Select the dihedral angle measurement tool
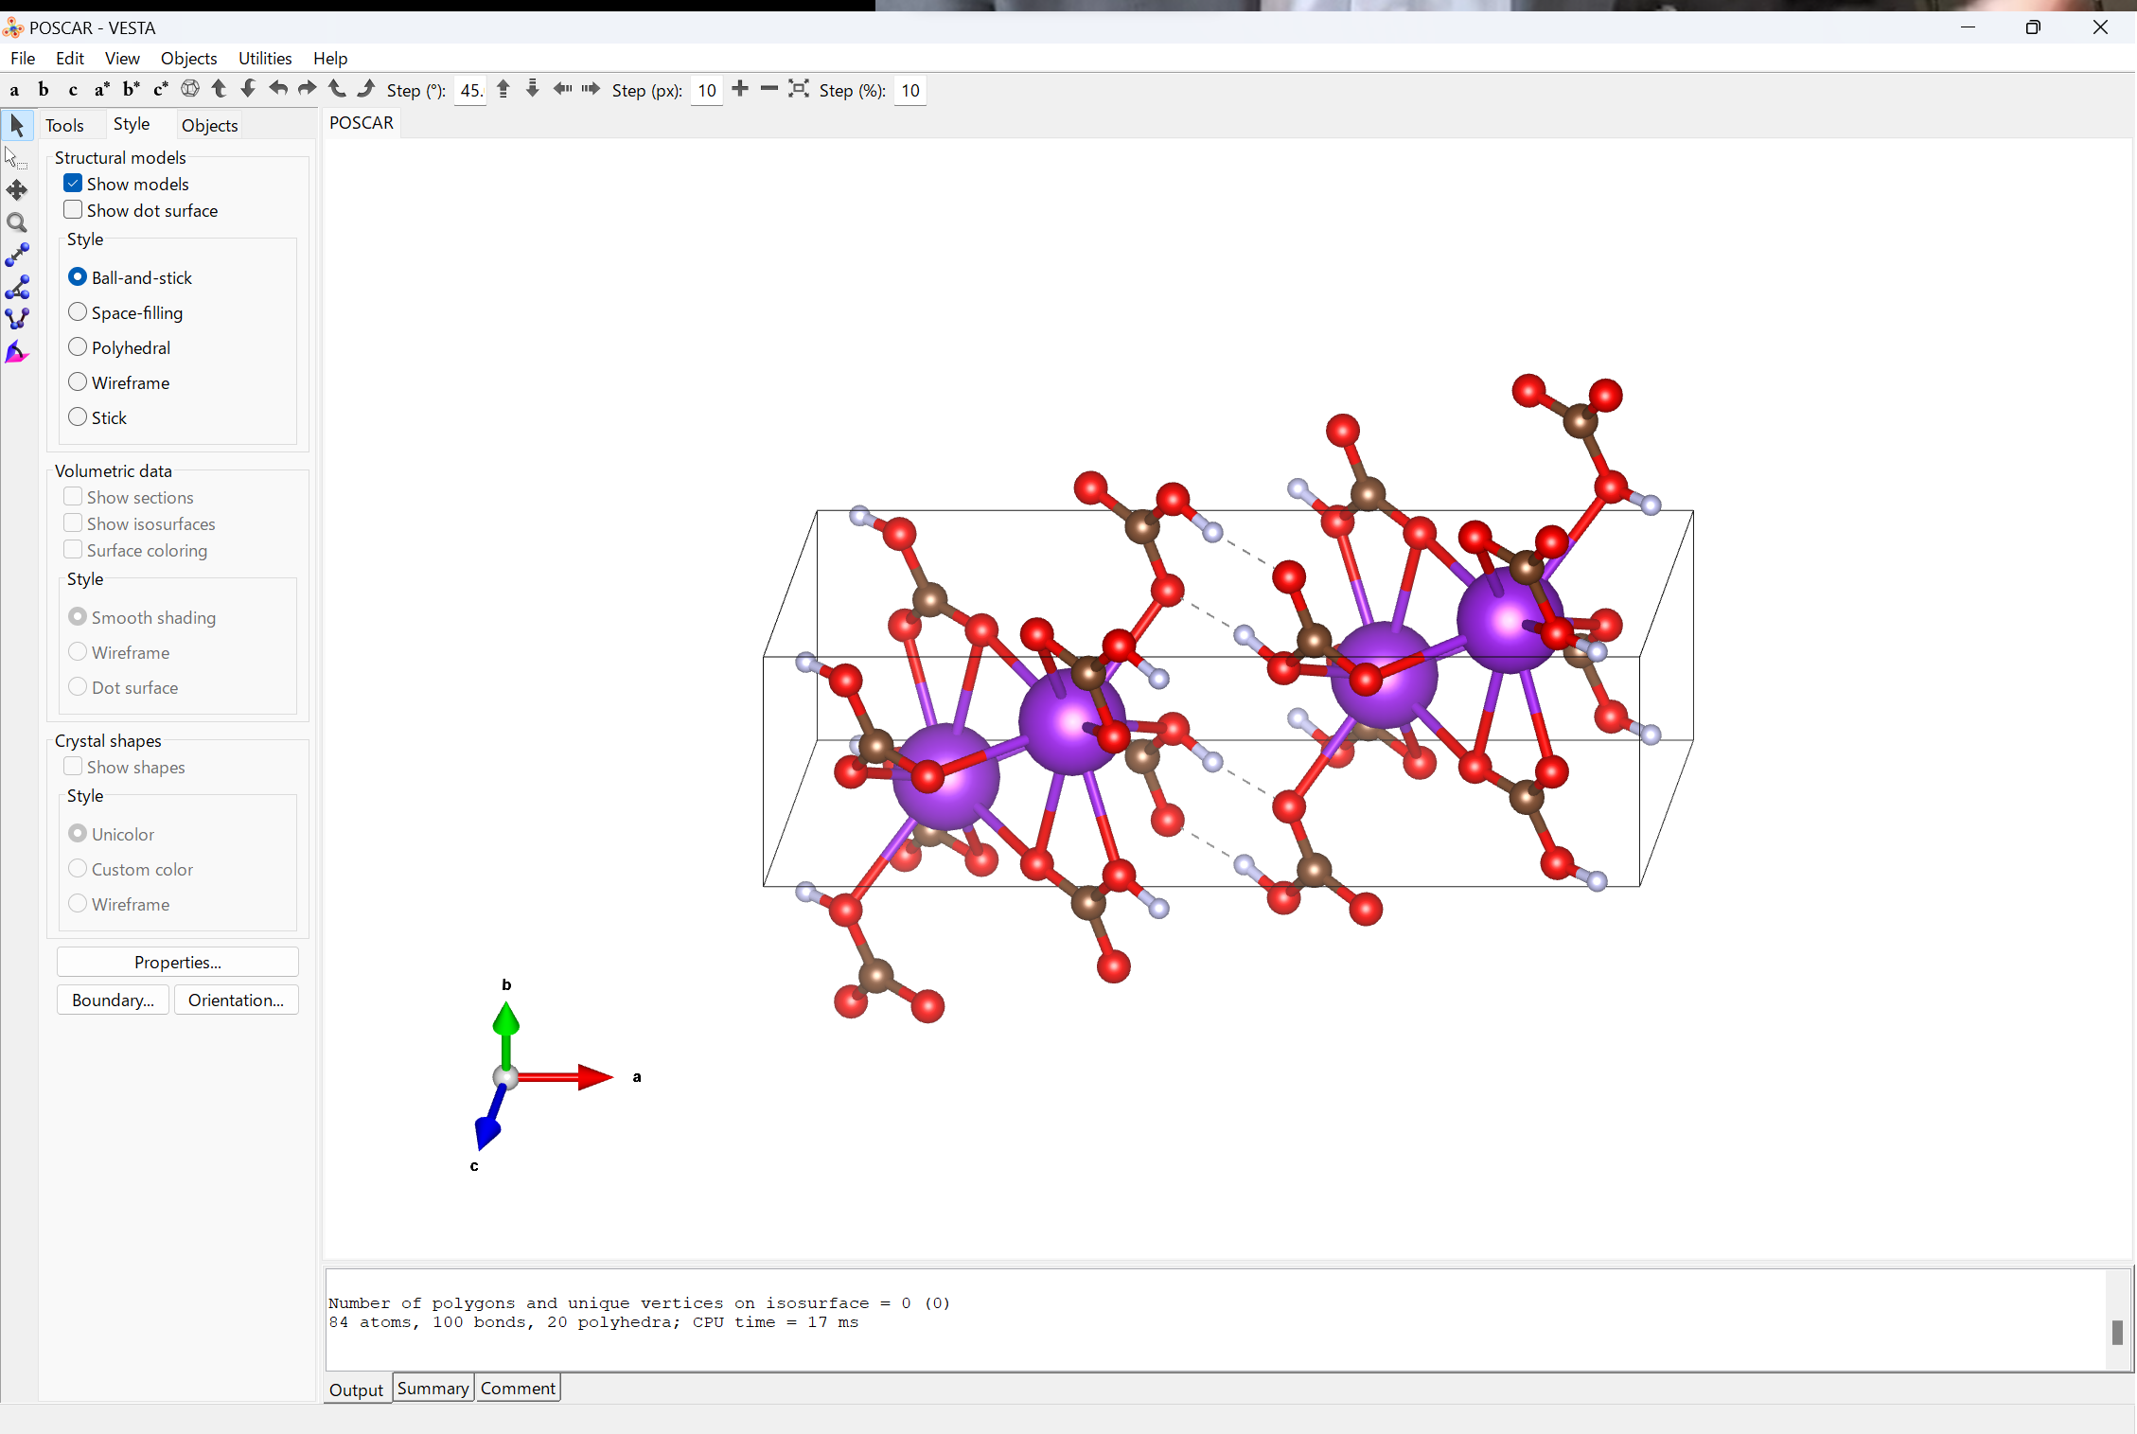Screen dimensions: 2137x1434 pyautogui.click(x=17, y=320)
